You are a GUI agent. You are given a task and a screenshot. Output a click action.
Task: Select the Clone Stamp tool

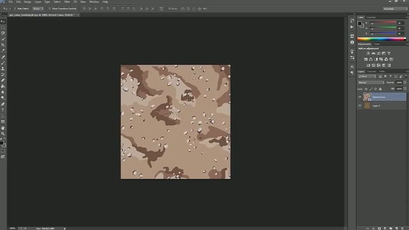tap(3, 68)
